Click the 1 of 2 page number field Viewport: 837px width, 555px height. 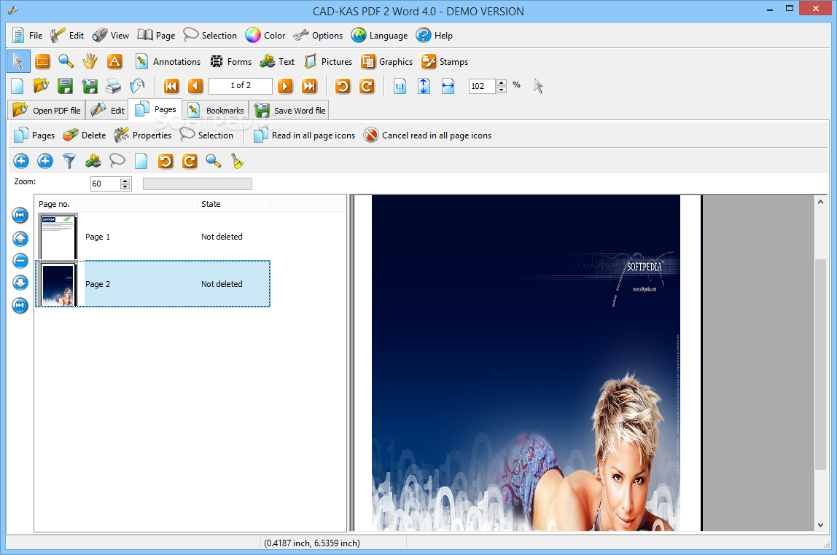tap(240, 86)
